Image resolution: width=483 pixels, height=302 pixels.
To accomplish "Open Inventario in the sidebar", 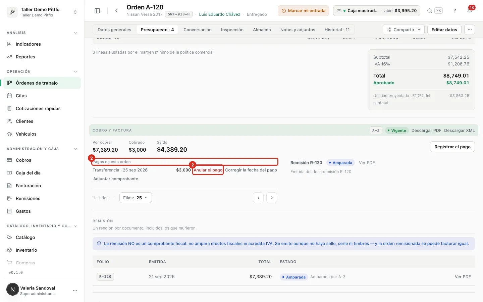I will coord(42,250).
